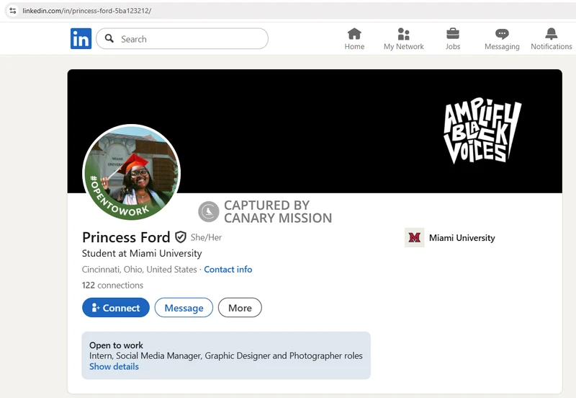Click the verification shield badge beside Princess Ford
The height and width of the screenshot is (398, 576).
tap(181, 237)
